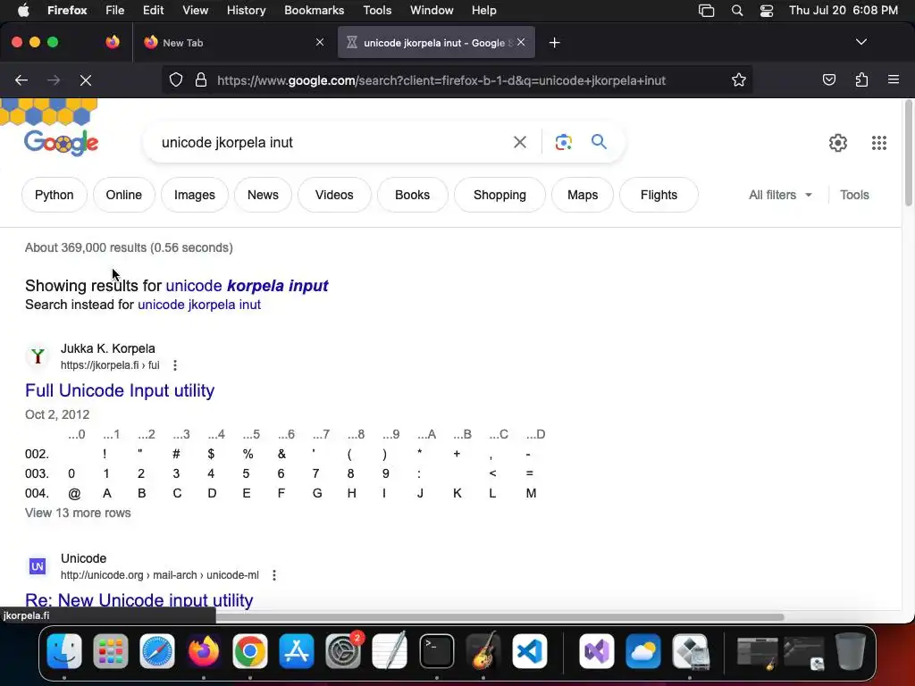
Task: Open App Store from the Dock
Action: (x=297, y=651)
